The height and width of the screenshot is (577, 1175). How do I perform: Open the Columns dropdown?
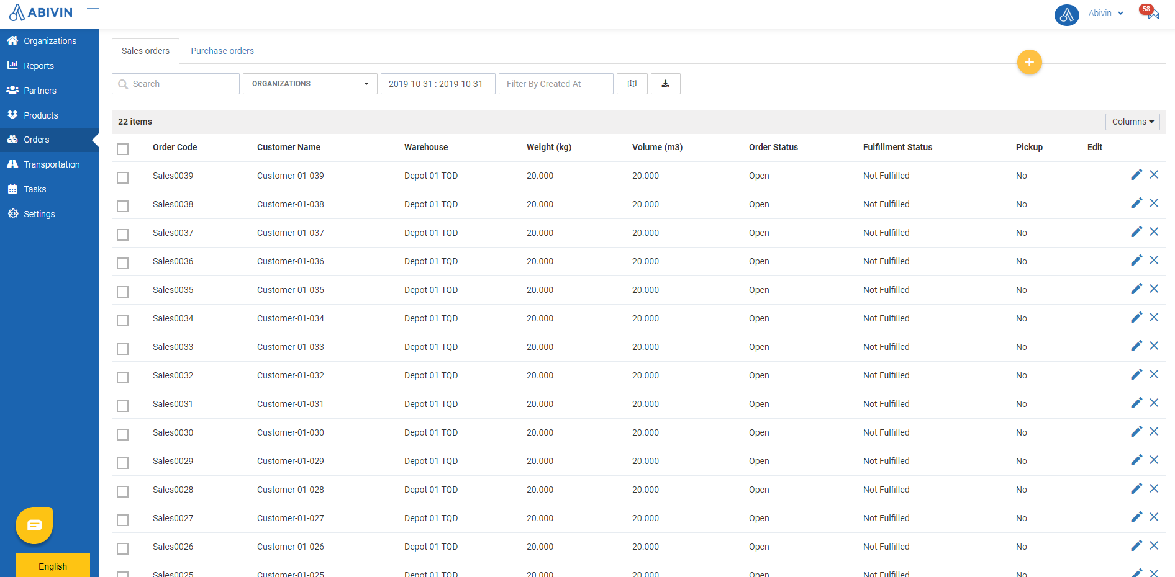pyautogui.click(x=1133, y=122)
